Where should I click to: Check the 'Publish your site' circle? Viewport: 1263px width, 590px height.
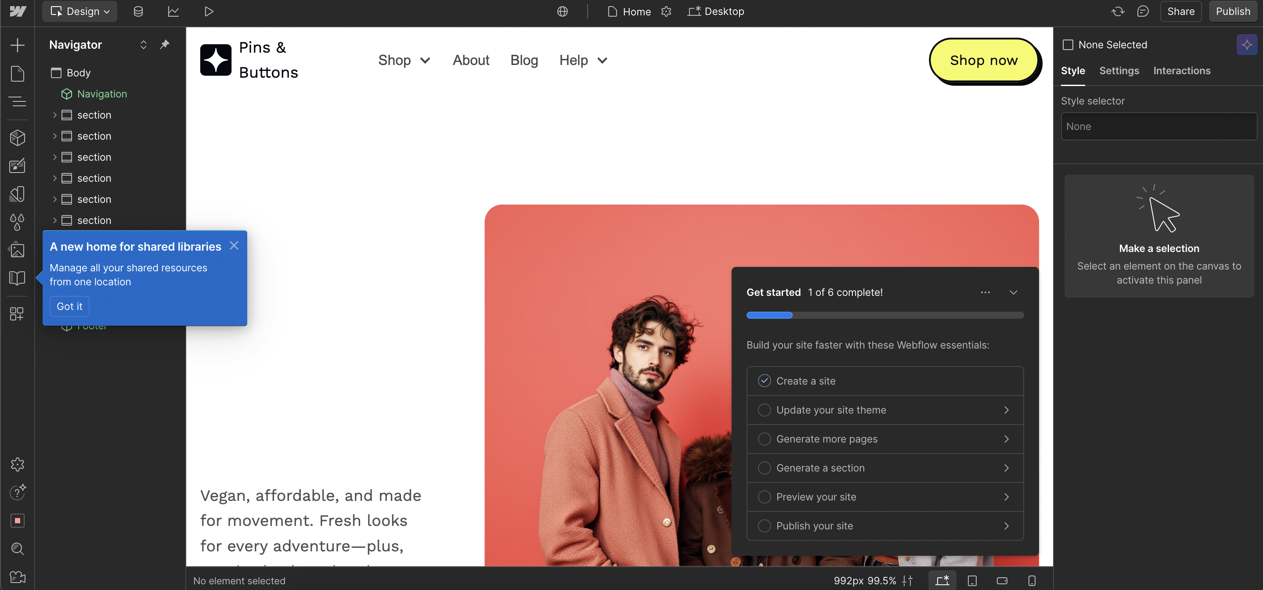pyautogui.click(x=764, y=525)
